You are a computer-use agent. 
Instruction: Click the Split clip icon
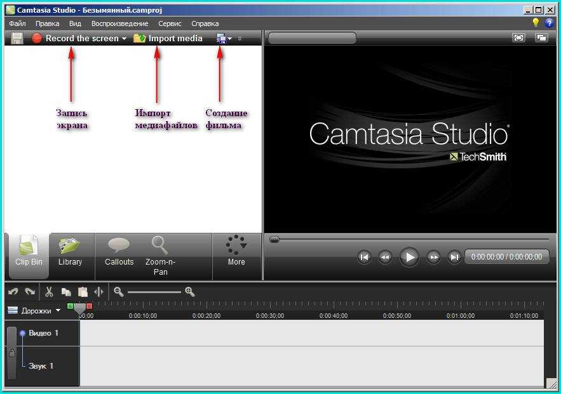[x=98, y=292]
